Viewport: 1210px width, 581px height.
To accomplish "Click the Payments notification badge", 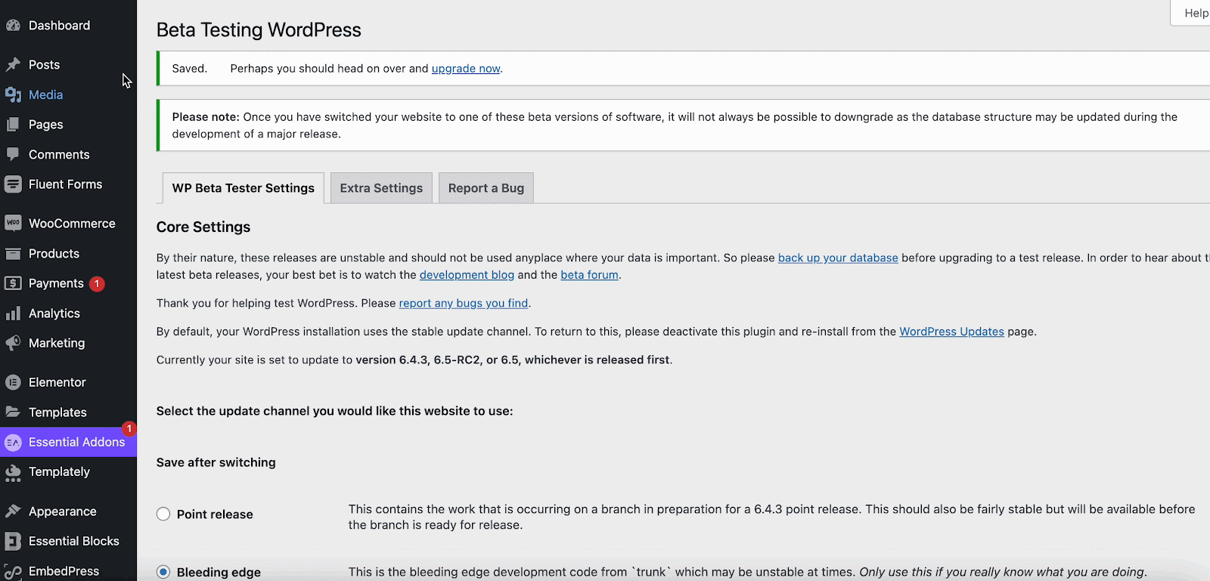I will point(97,283).
